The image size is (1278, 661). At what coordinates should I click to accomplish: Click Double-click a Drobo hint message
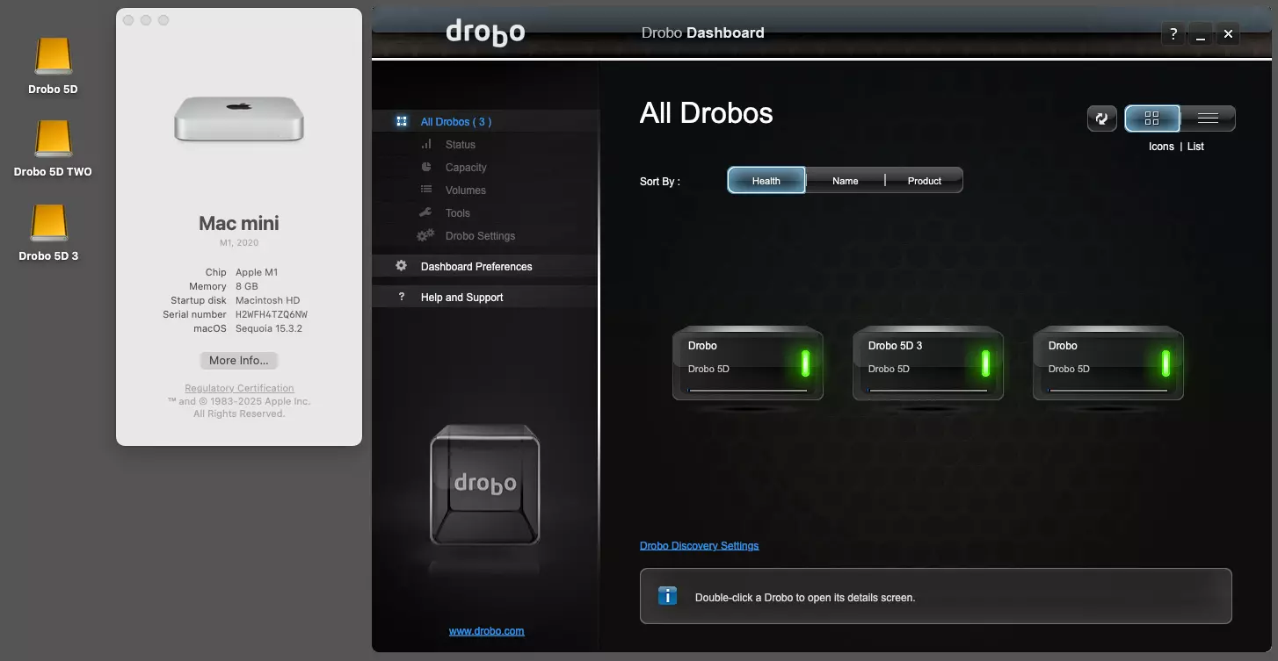point(805,598)
